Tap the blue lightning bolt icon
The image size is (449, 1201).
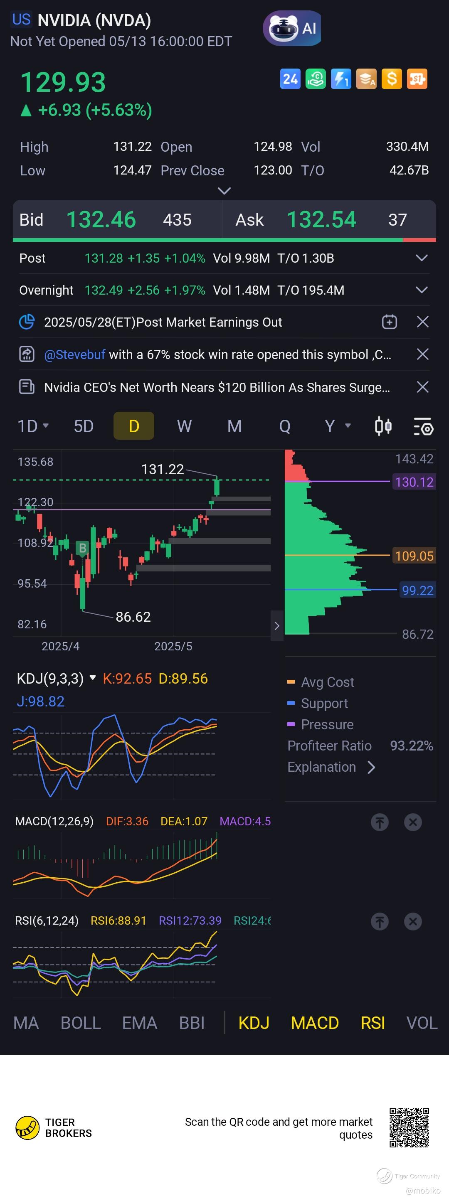point(341,79)
